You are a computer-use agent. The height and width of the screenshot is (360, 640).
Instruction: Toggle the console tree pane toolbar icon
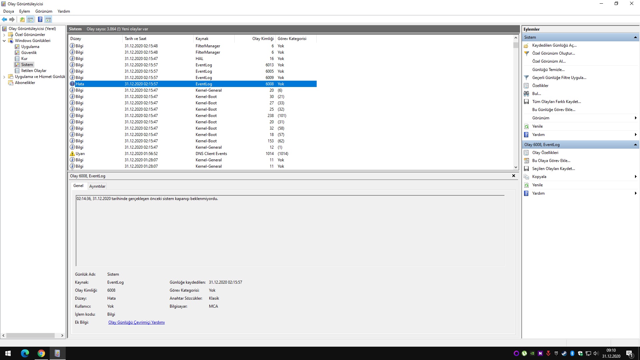click(30, 19)
